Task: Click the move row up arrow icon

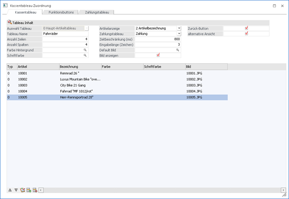Action: coord(10,190)
